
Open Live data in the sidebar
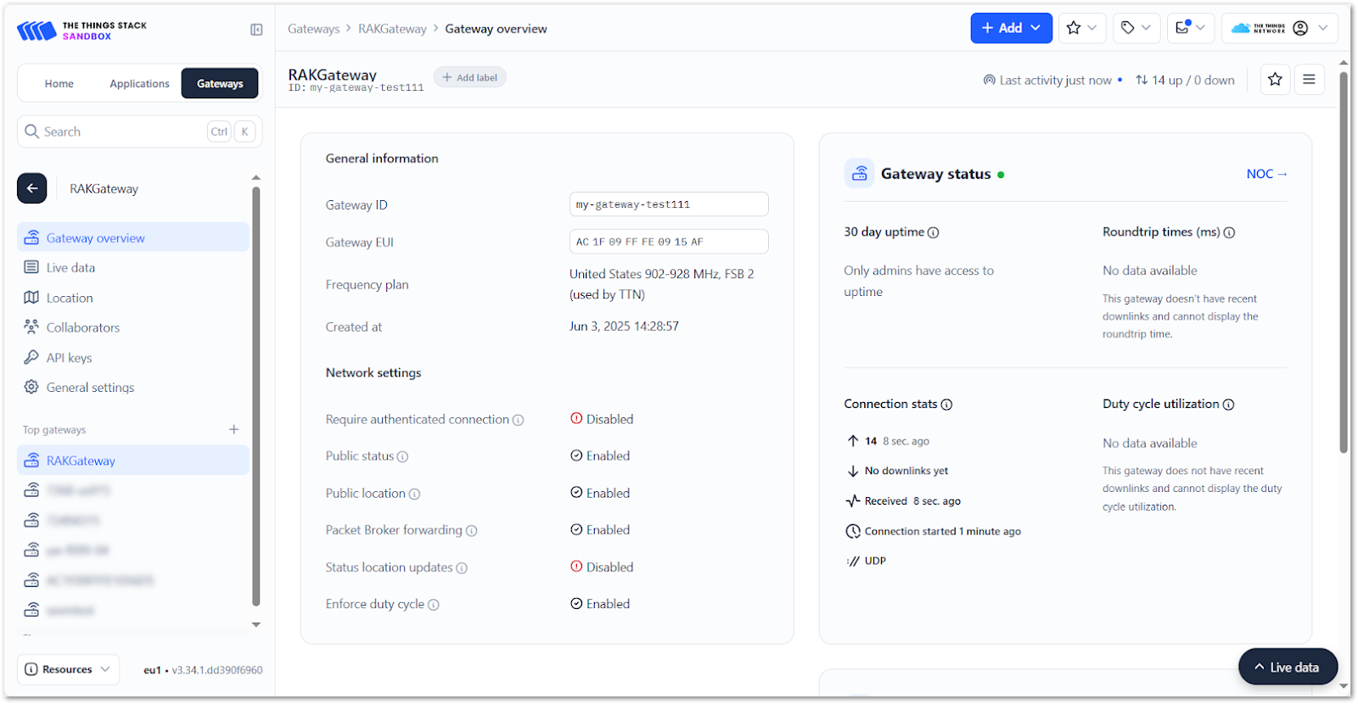coord(70,268)
